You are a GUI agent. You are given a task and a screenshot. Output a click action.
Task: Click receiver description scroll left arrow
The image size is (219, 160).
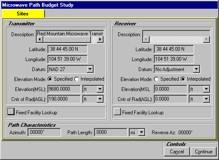pos(146,39)
